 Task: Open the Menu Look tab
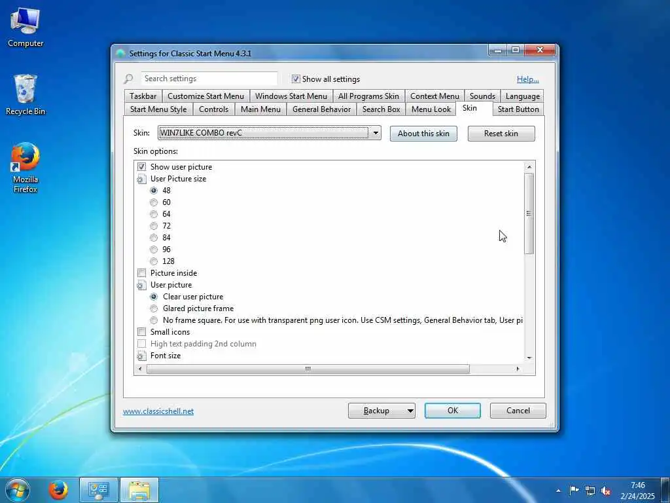click(431, 109)
